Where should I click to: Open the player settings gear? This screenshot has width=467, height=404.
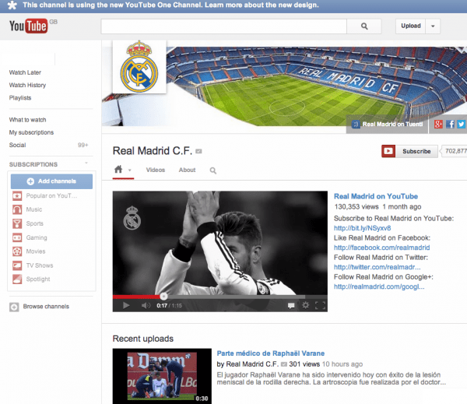tap(306, 305)
